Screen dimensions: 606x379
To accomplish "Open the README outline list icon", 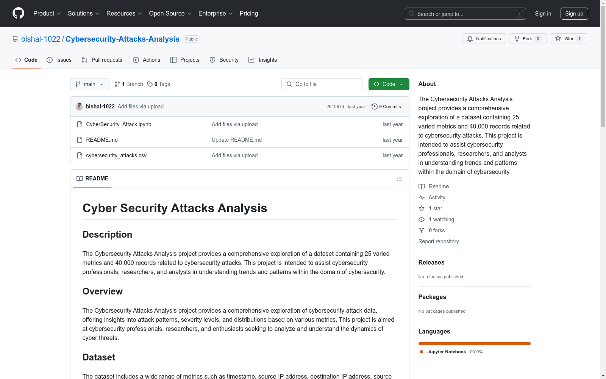I will tap(399, 179).
